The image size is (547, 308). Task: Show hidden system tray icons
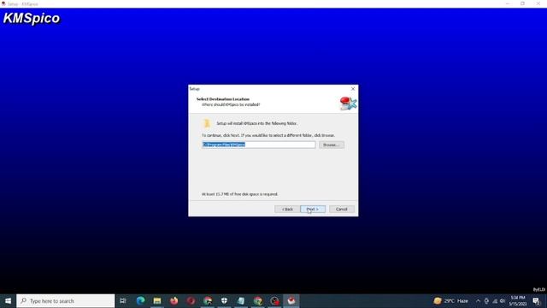(478, 300)
